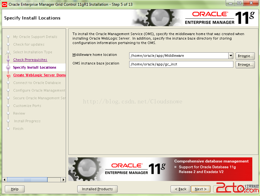Click the Customize Ports step
This screenshot has width=260, height=196.
(27, 106)
